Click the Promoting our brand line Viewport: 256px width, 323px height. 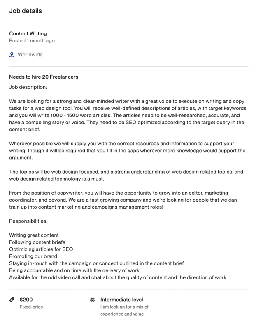click(33, 256)
